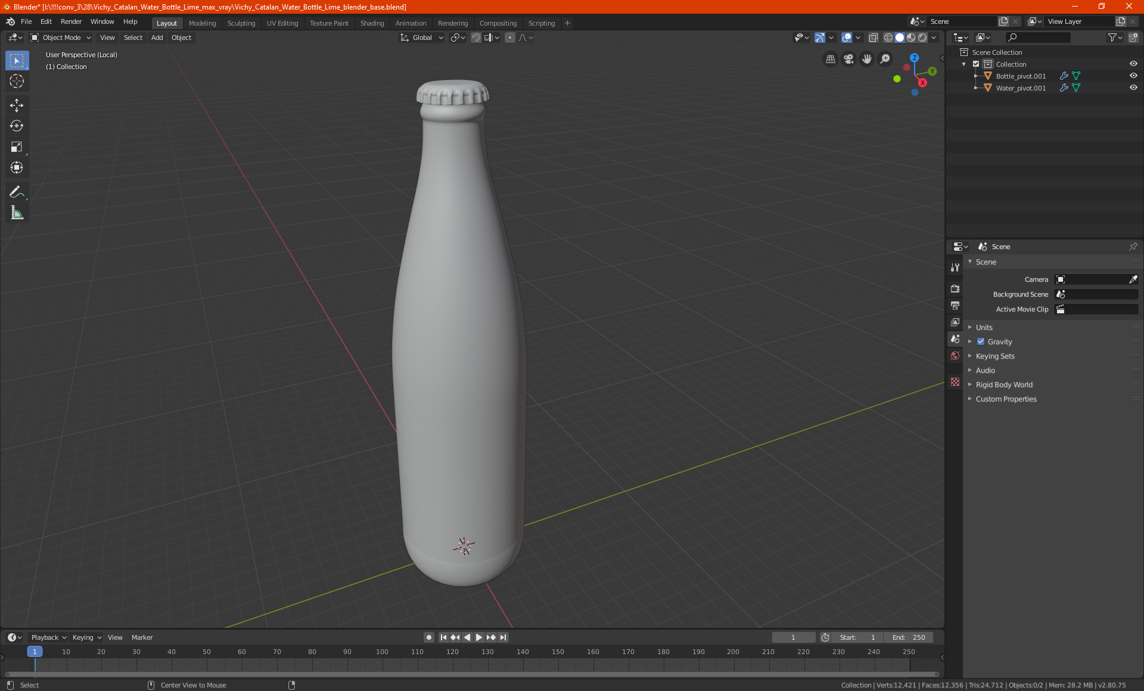This screenshot has width=1144, height=691.
Task: Open the Keying dropdown
Action: (x=87, y=637)
